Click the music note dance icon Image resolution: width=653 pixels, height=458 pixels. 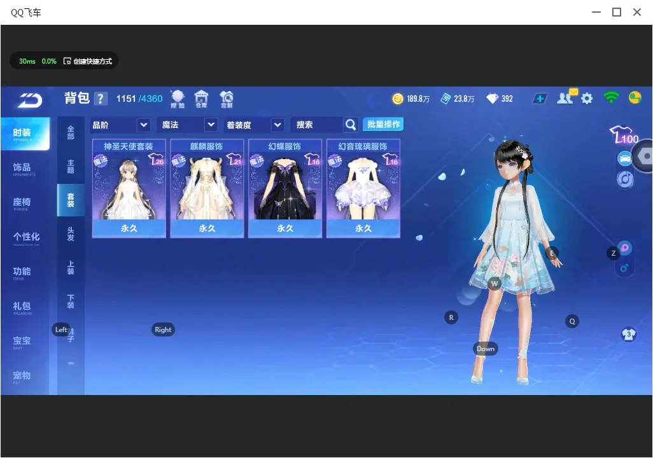(x=625, y=179)
